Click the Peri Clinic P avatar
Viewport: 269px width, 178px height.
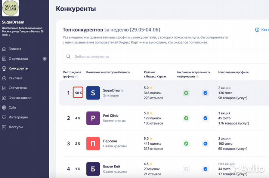(x=93, y=118)
